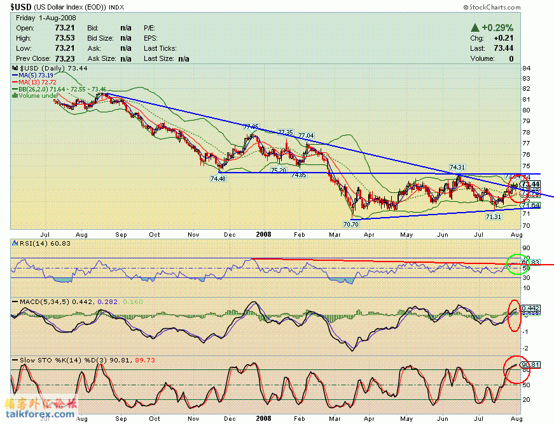Click the Last value 73.44 in the quote box
Image resolution: width=554 pixels, height=424 pixels.
click(x=504, y=48)
